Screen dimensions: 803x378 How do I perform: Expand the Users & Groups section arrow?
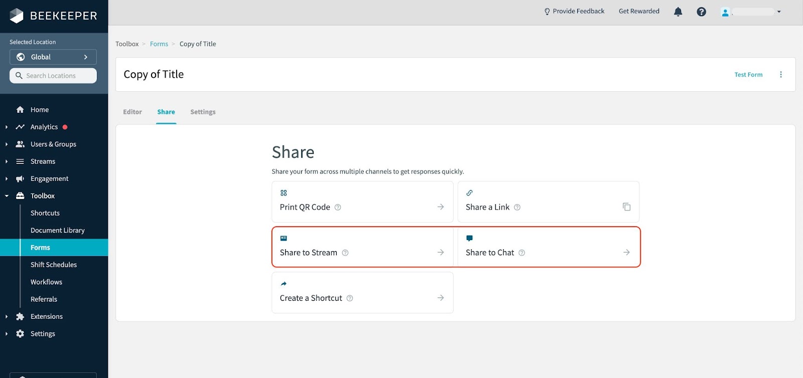click(x=6, y=144)
